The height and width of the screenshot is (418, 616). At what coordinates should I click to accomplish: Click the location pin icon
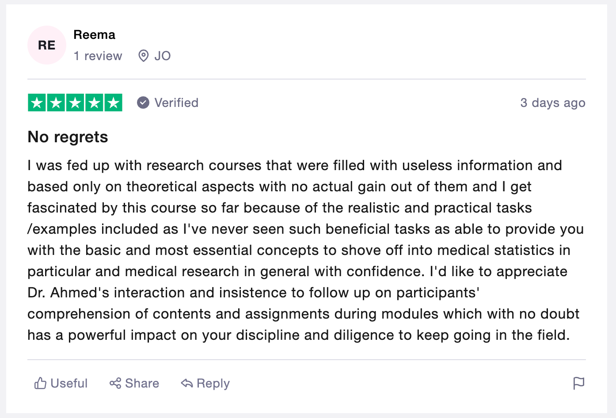143,56
